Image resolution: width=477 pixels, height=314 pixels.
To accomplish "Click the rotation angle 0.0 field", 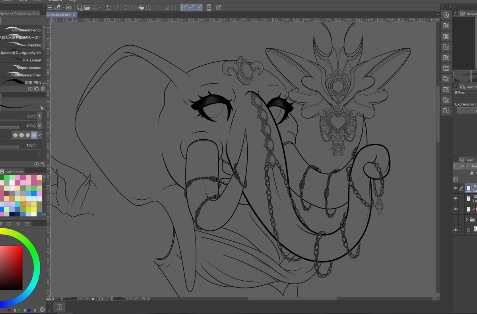I will pos(100,299).
